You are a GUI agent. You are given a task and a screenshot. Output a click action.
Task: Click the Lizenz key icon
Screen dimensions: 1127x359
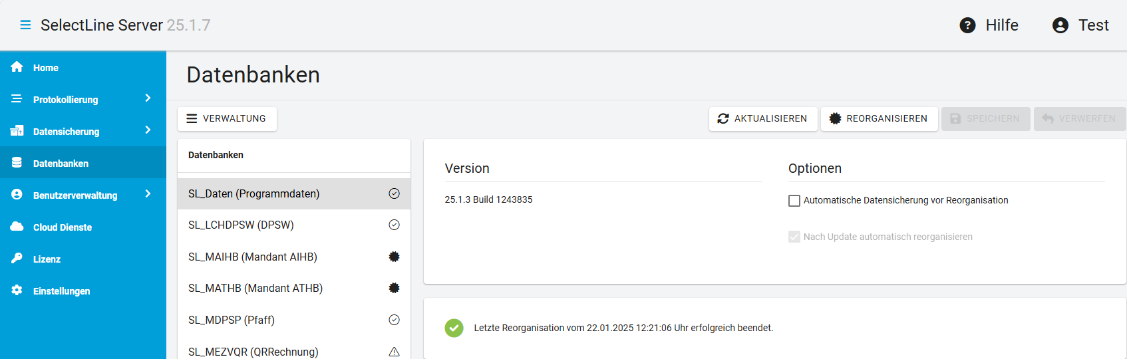click(x=17, y=259)
